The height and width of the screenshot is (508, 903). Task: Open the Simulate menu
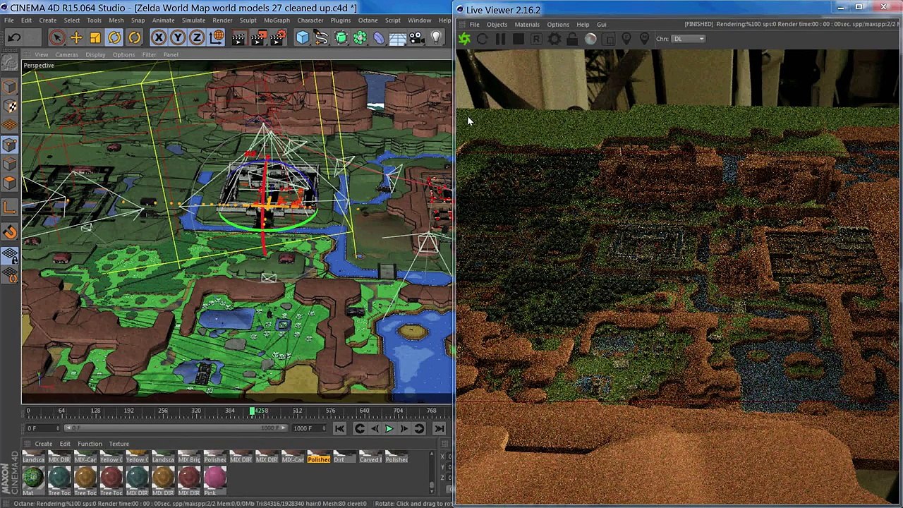click(193, 20)
